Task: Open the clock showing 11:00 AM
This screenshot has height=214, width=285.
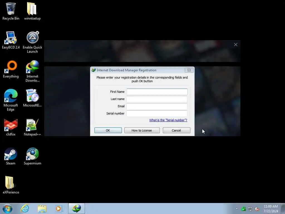Action: 271,208
